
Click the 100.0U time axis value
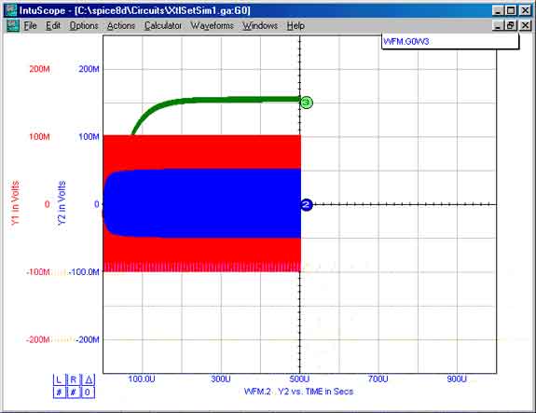[142, 379]
